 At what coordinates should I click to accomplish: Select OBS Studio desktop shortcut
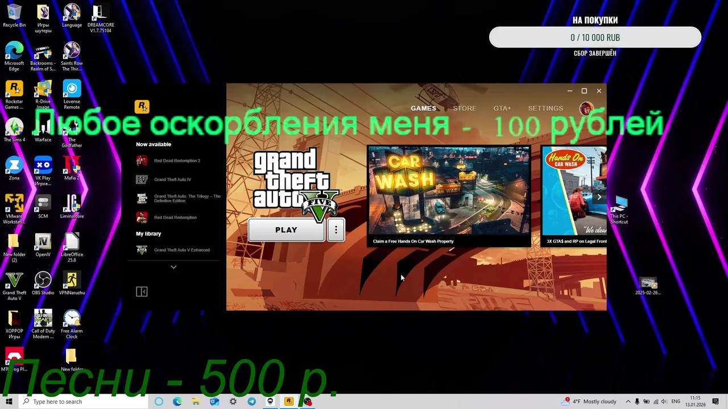coord(43,283)
